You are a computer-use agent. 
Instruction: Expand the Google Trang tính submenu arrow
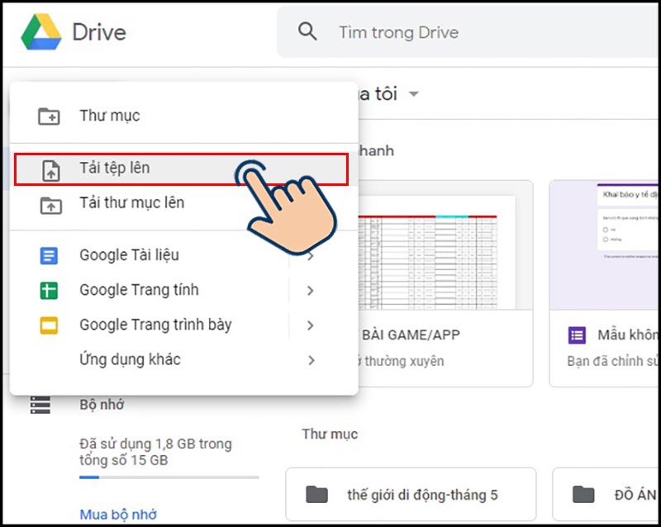tap(311, 291)
